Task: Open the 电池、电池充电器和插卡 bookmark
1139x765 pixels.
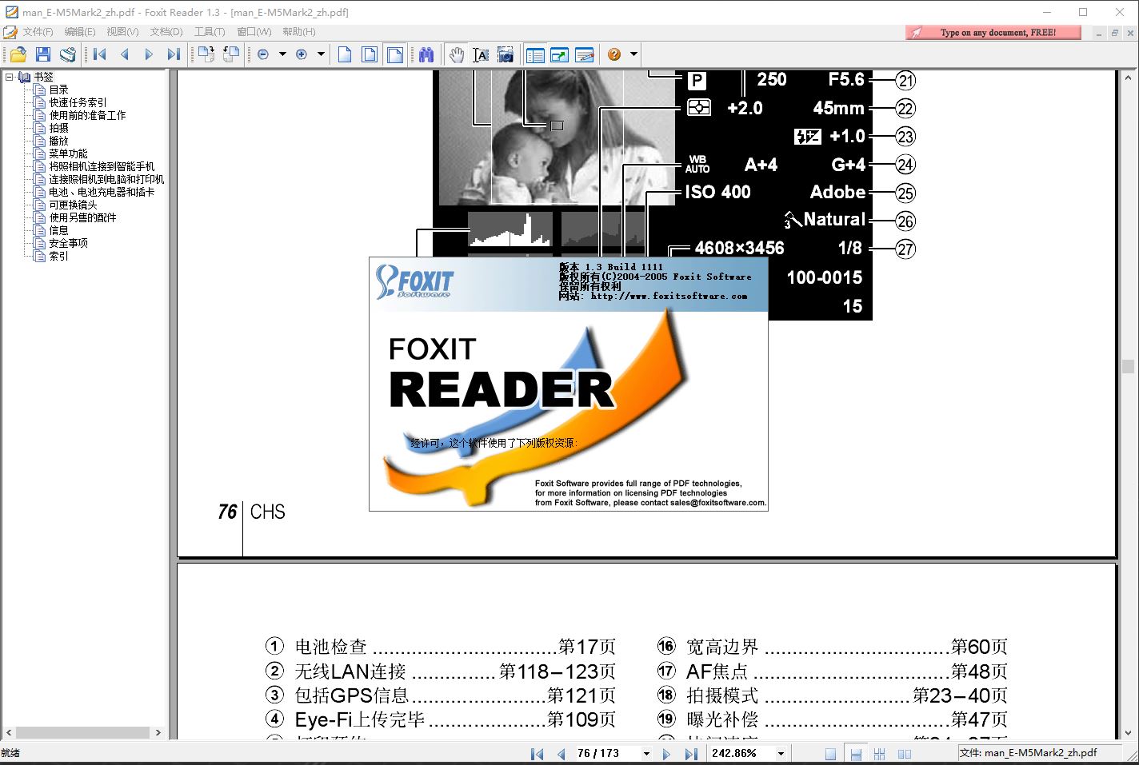Action: click(x=102, y=192)
